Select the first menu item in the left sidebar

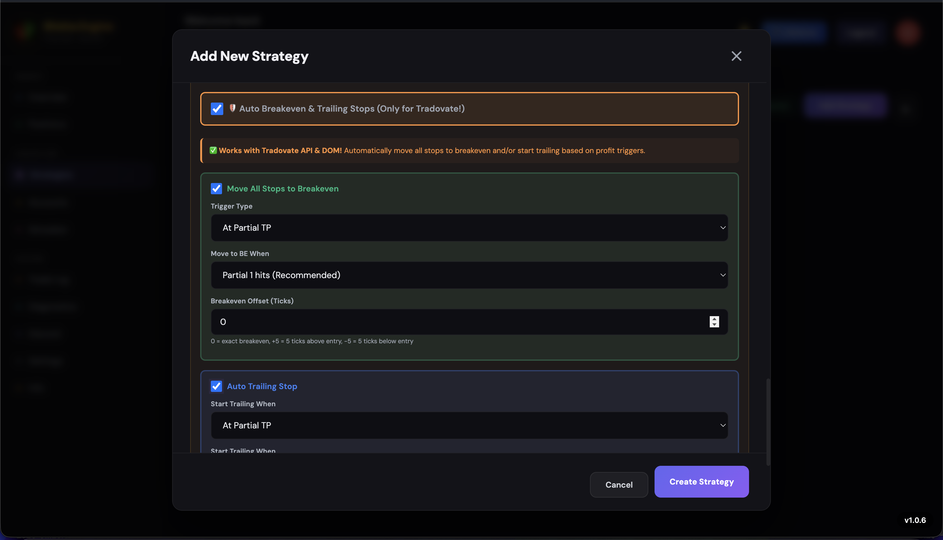tap(48, 97)
